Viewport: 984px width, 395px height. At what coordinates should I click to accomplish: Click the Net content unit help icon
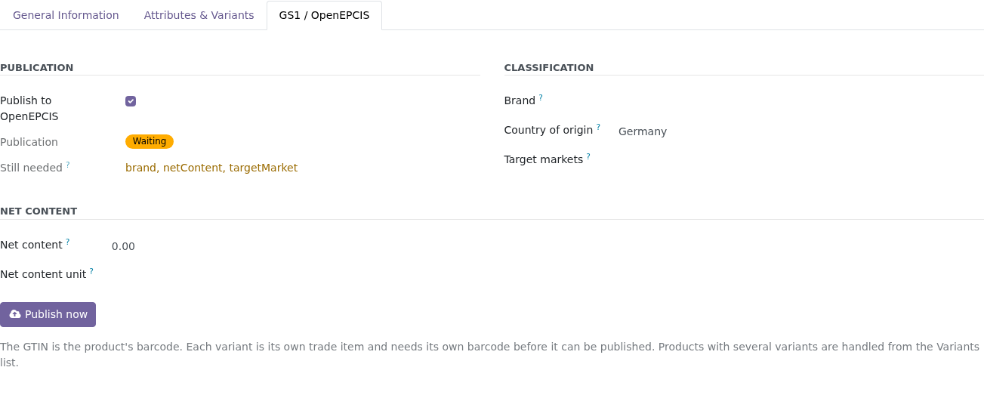(91, 271)
